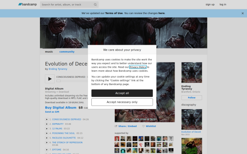The height and width of the screenshot is (154, 247).
Task: Open 12 PALMS track link
Action: [x=57, y=129]
